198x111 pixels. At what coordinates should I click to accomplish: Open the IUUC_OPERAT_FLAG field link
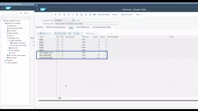[x=46, y=53]
